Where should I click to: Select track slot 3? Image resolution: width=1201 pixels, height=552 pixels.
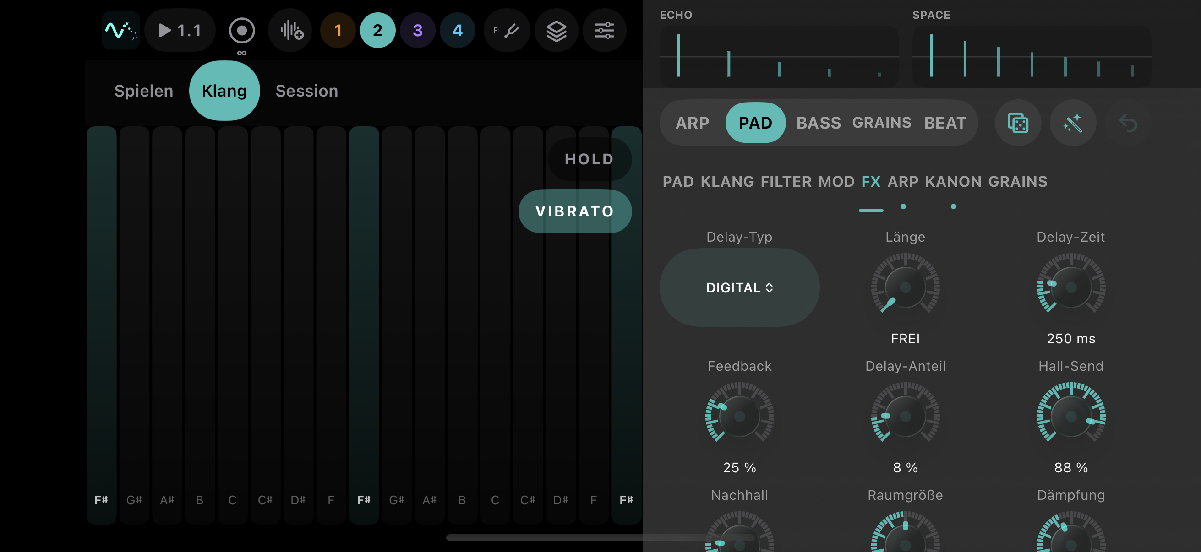point(417,31)
